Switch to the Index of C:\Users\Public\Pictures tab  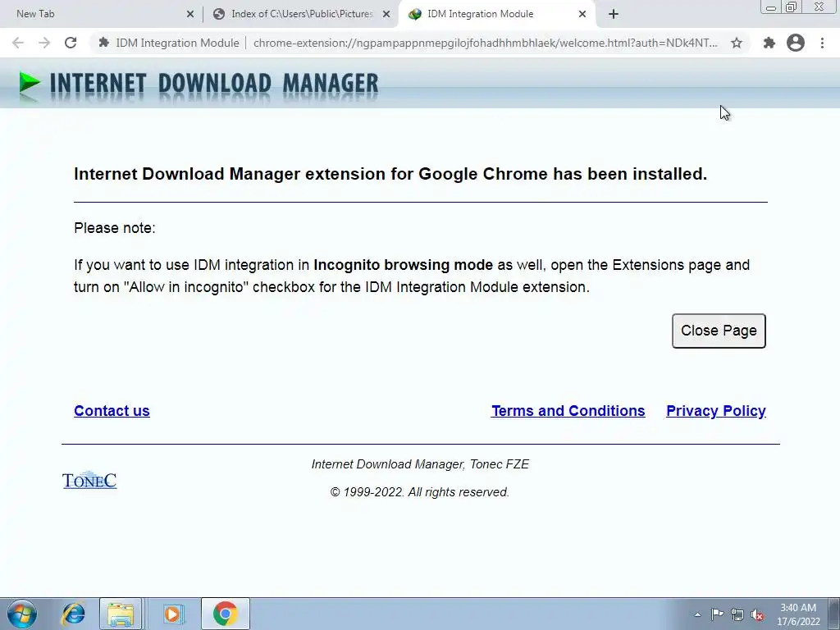pyautogui.click(x=302, y=14)
